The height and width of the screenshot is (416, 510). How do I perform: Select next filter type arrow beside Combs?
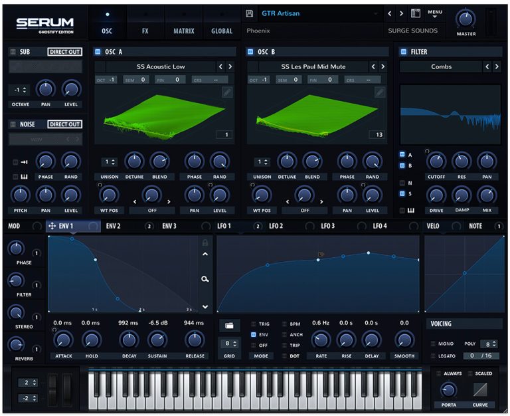click(x=497, y=66)
